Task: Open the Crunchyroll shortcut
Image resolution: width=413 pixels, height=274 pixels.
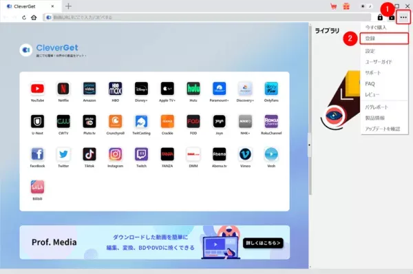Action: coord(116,121)
